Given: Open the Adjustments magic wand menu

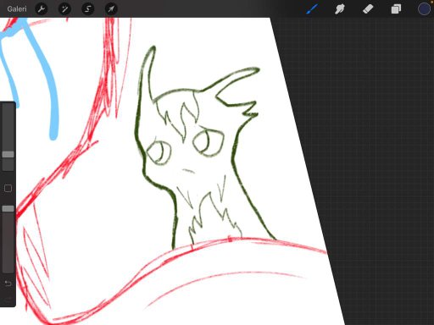Looking at the screenshot, I should click(x=64, y=9).
